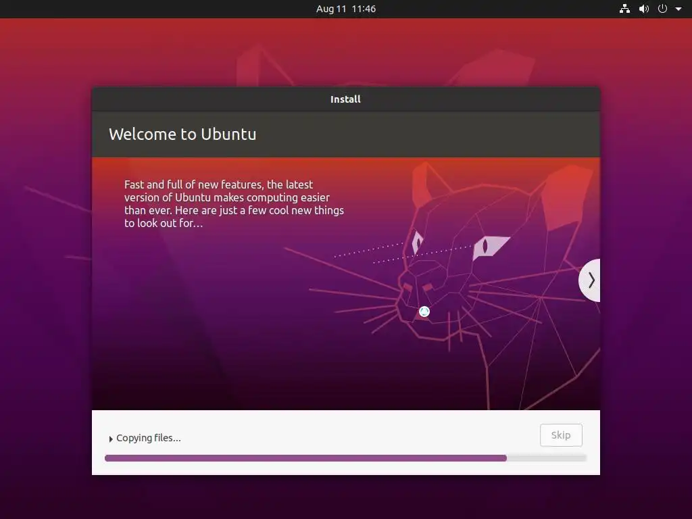692x519 pixels.
Task: Open the Aug 11 11:46 clock menu
Action: [346, 9]
